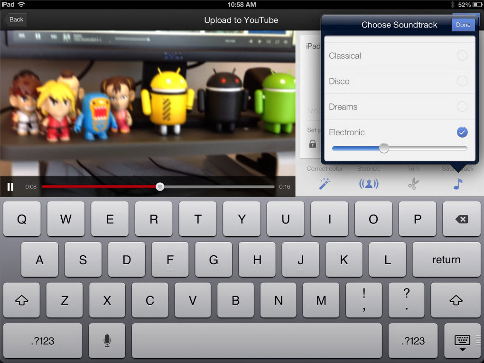Tap the R key

(x=154, y=219)
